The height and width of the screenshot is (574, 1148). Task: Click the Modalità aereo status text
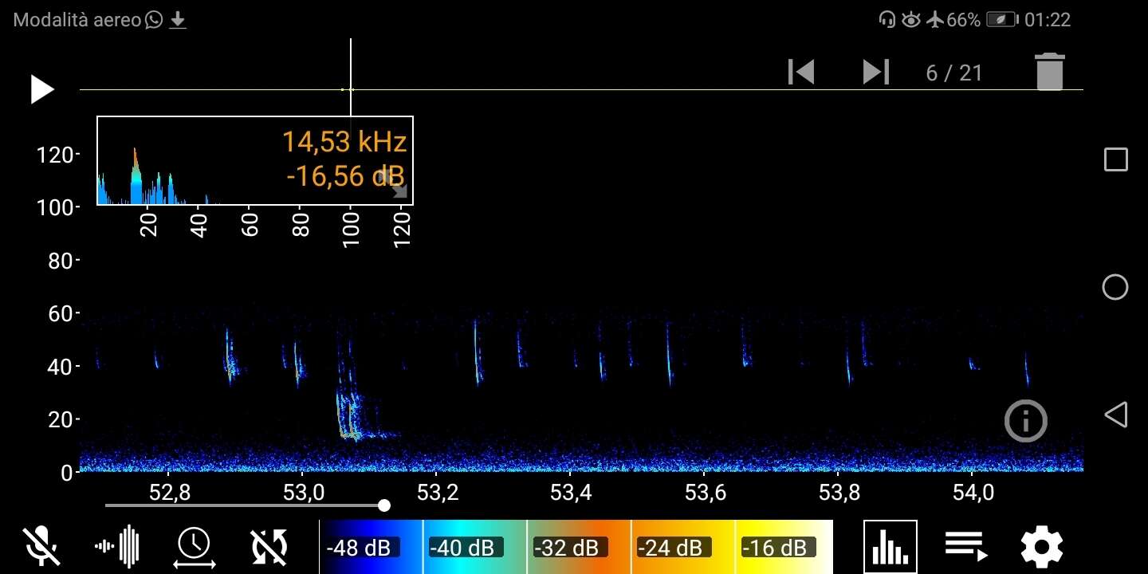pos(77,20)
